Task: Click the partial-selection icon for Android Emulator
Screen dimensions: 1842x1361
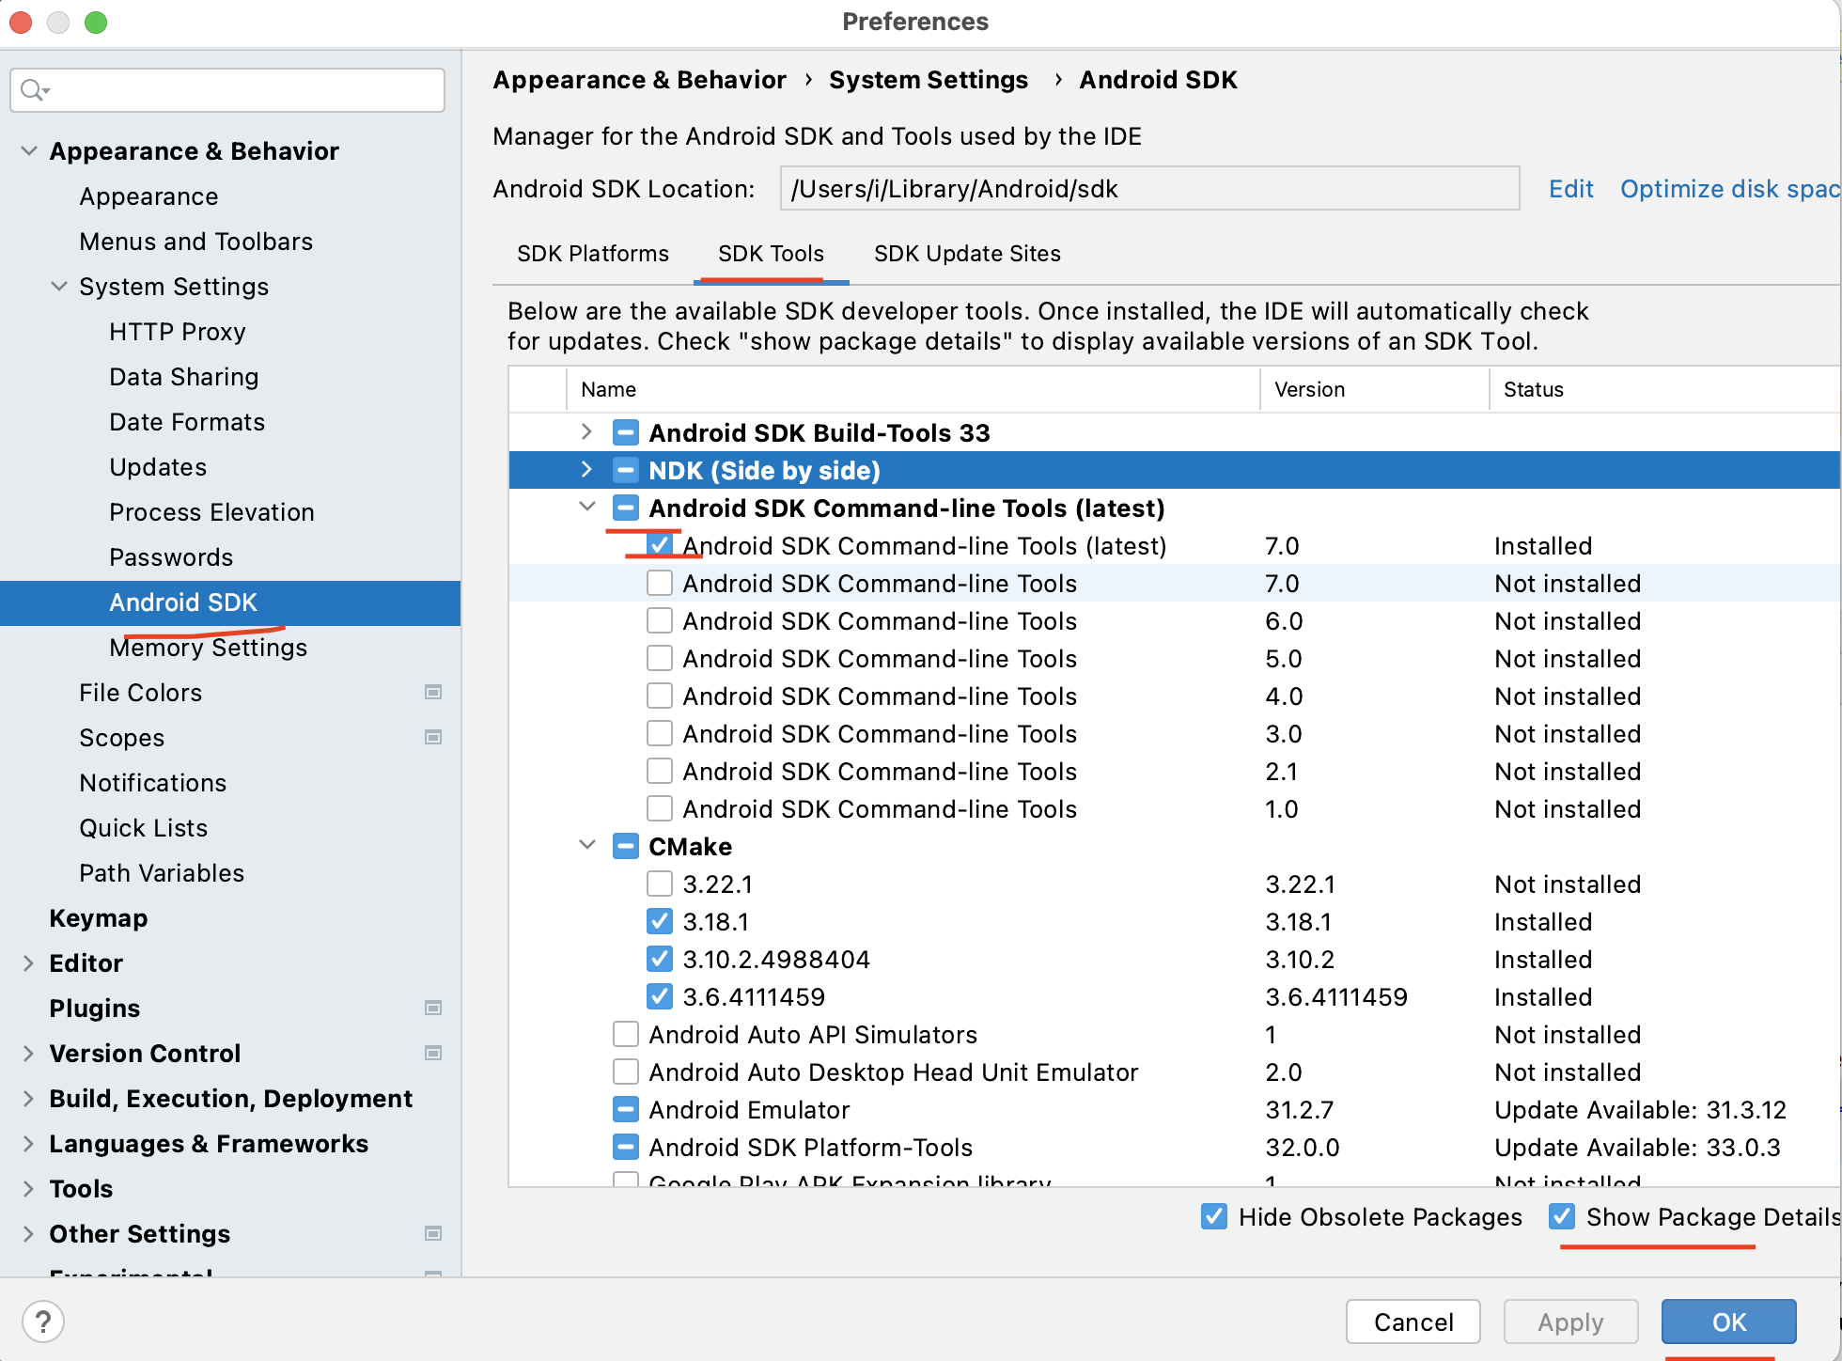Action: [626, 1110]
